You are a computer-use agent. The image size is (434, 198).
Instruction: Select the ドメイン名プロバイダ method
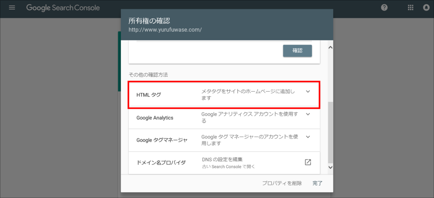pyautogui.click(x=224, y=163)
